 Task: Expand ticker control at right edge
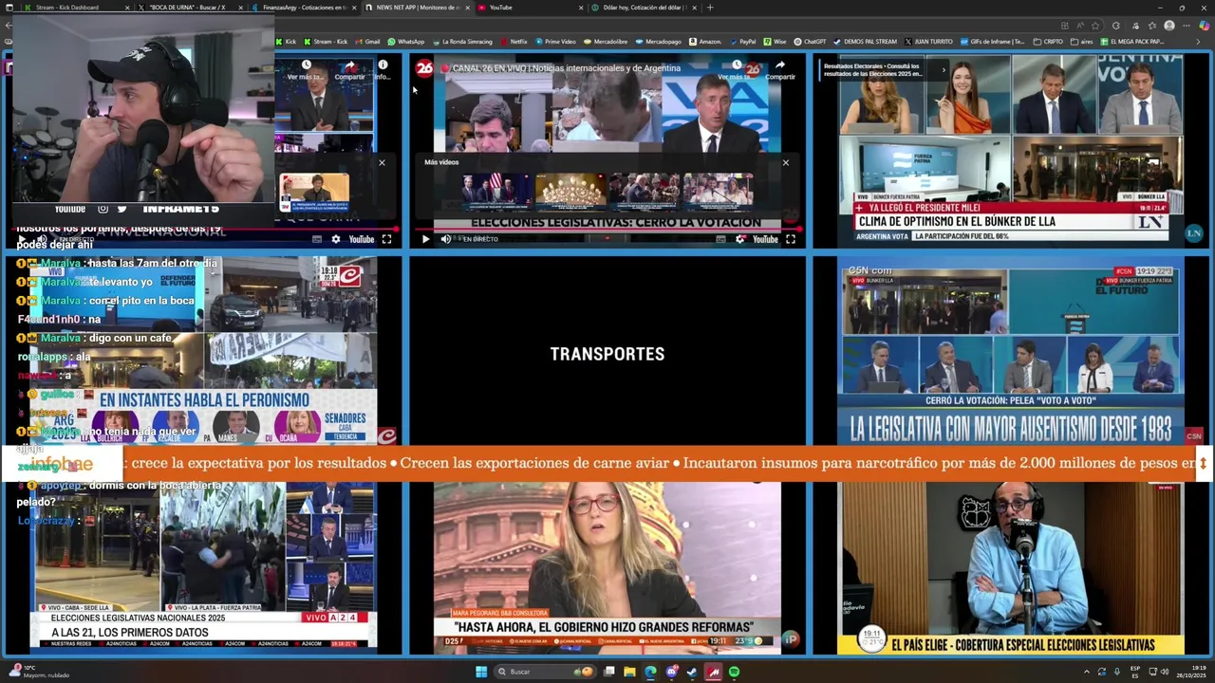click(x=1203, y=464)
